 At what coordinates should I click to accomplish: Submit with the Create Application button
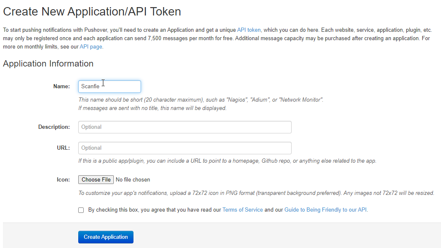(106, 237)
